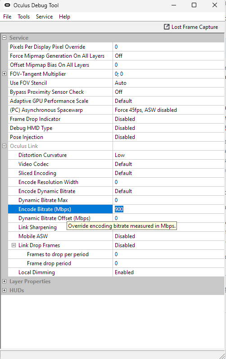Select the Adaptive GPU Performance Scale label
The width and height of the screenshot is (226, 359).
pyautogui.click(x=49, y=101)
